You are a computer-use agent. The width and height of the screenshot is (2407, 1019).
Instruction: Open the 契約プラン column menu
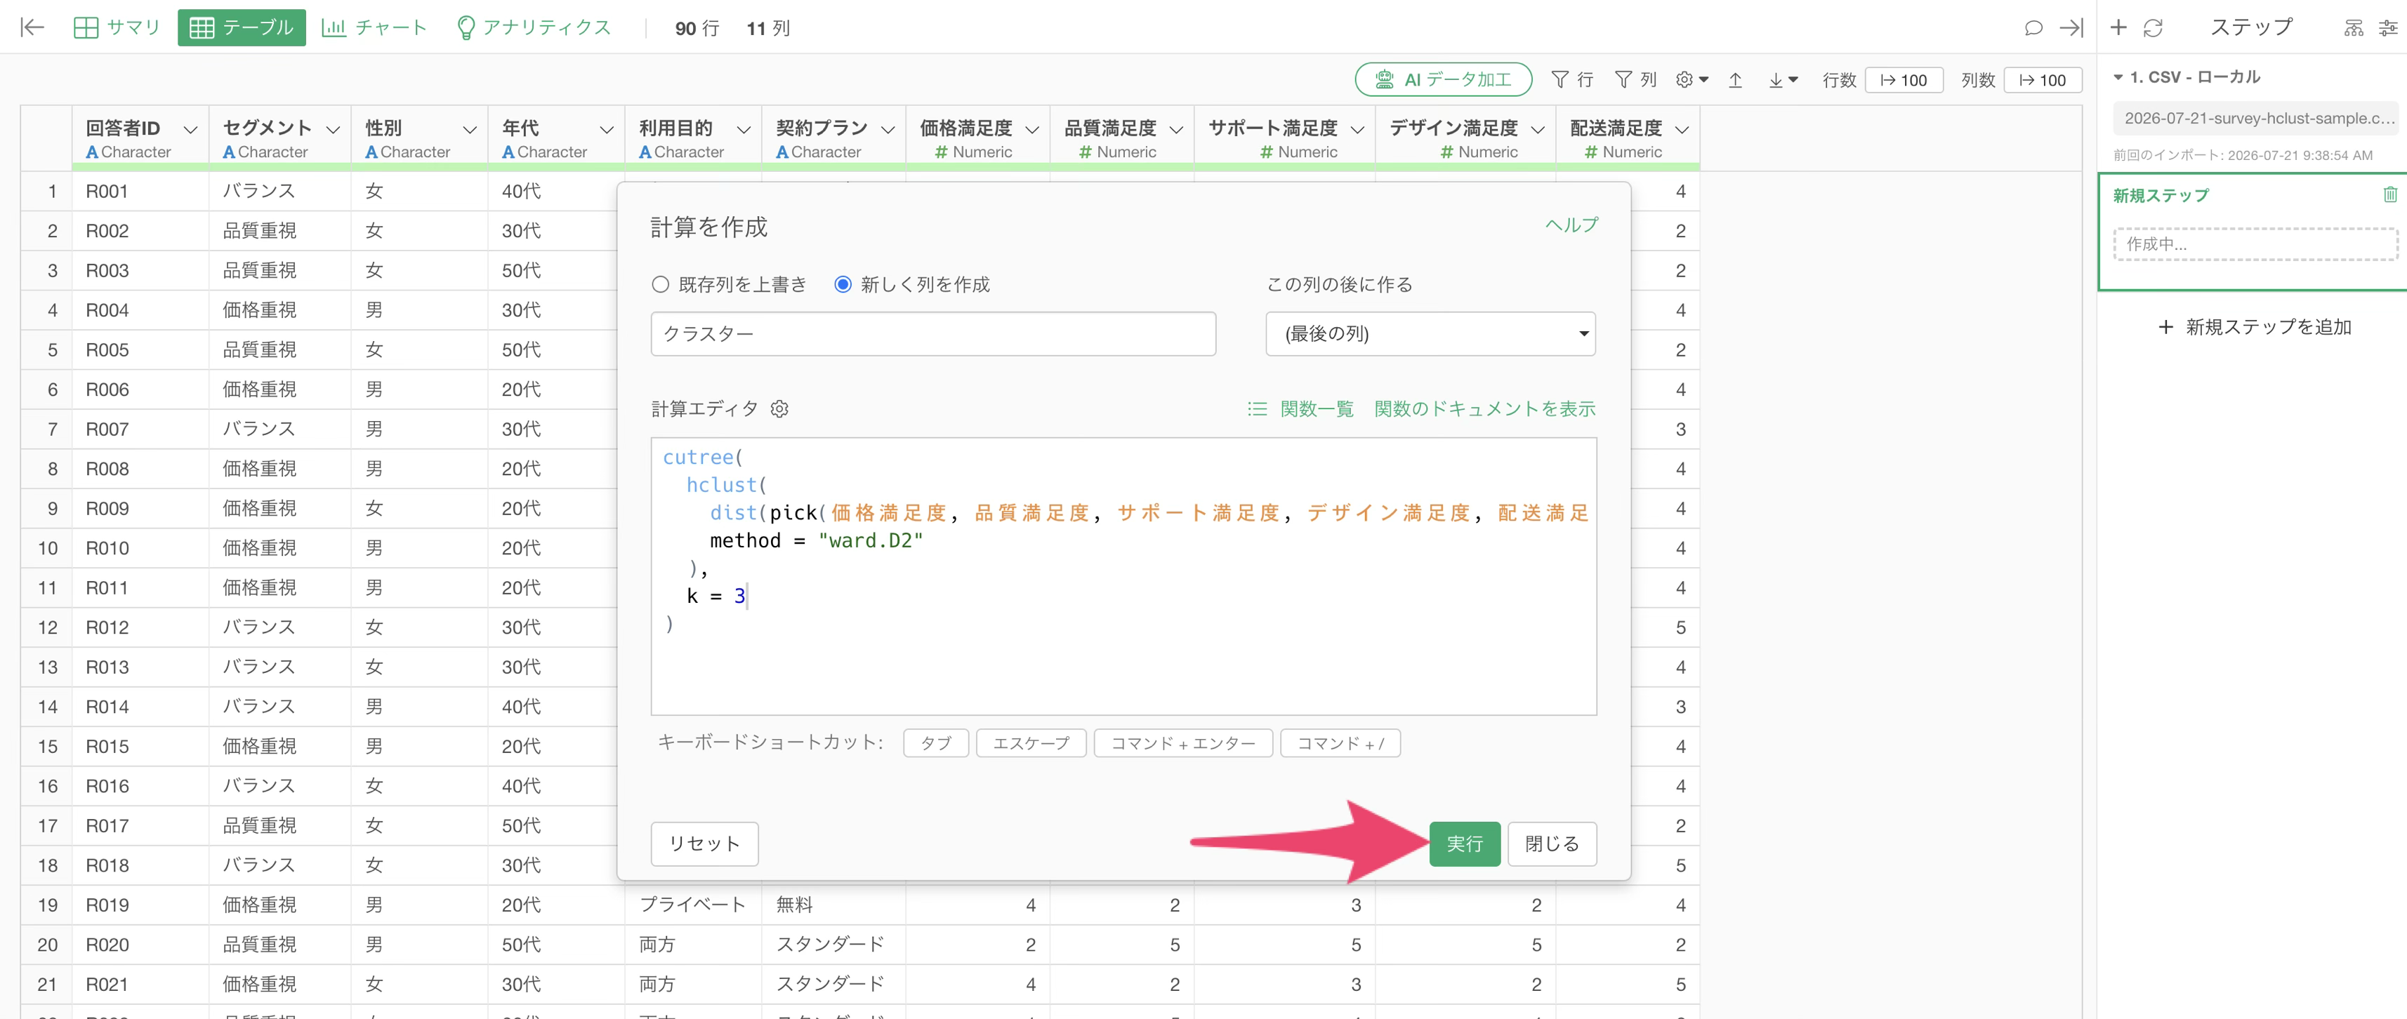point(888,129)
